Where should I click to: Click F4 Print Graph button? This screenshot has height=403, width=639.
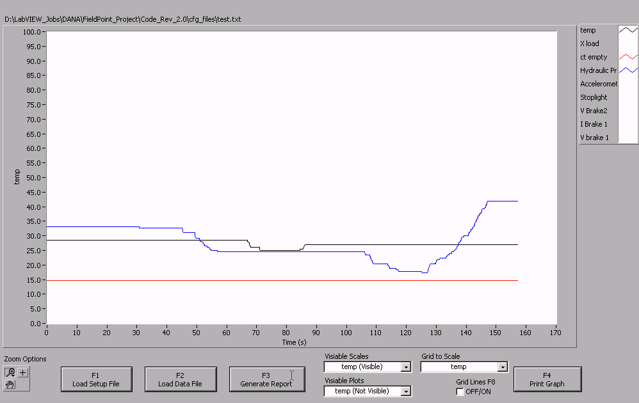pos(547,379)
